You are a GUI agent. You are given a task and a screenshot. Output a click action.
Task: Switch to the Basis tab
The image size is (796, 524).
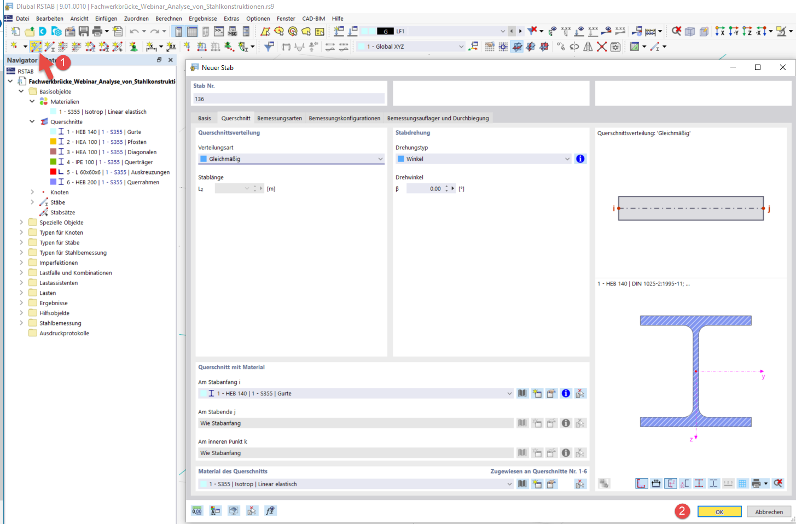[x=205, y=118]
